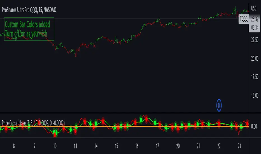Click the 22.50 price axis label
The width and height of the screenshot is (261, 154).
[x=255, y=40]
